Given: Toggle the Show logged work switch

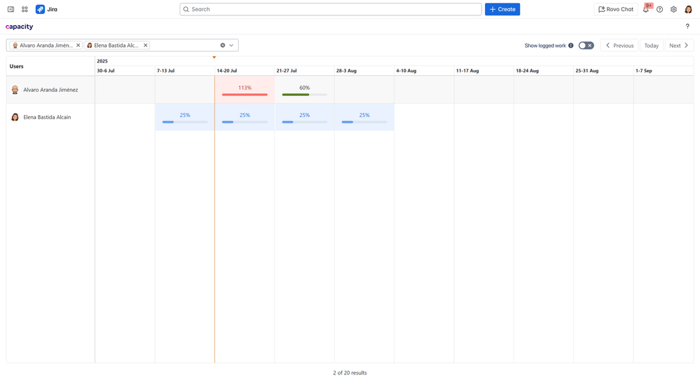Looking at the screenshot, I should click(586, 46).
